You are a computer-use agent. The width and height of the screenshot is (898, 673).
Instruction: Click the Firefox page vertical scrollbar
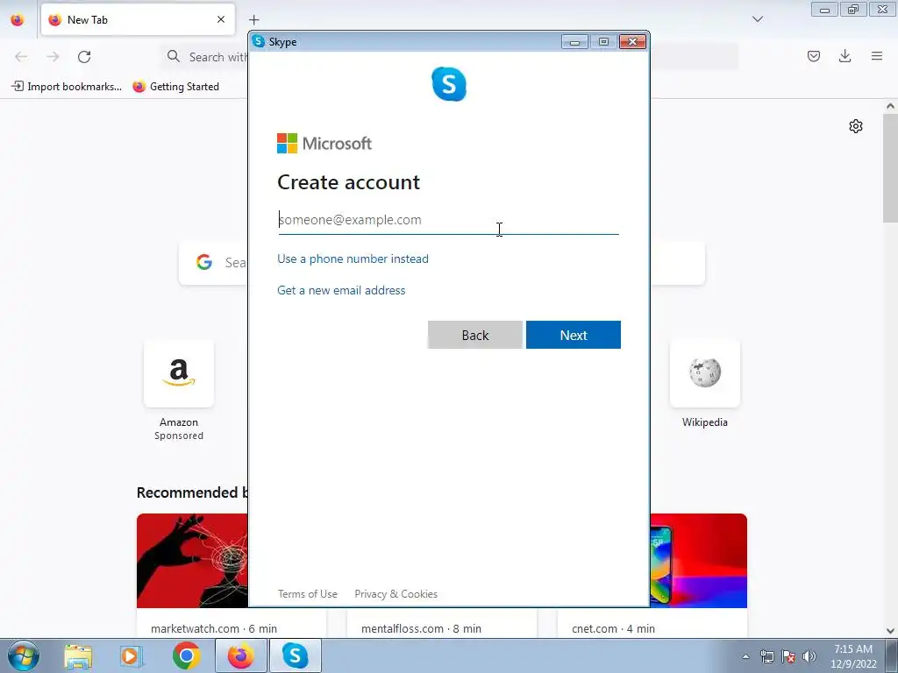click(x=890, y=169)
